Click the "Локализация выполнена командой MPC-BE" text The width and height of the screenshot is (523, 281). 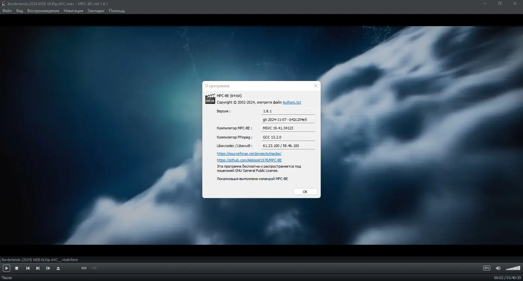coord(252,179)
